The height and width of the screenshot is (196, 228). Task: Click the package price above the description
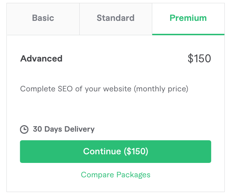[199, 59]
